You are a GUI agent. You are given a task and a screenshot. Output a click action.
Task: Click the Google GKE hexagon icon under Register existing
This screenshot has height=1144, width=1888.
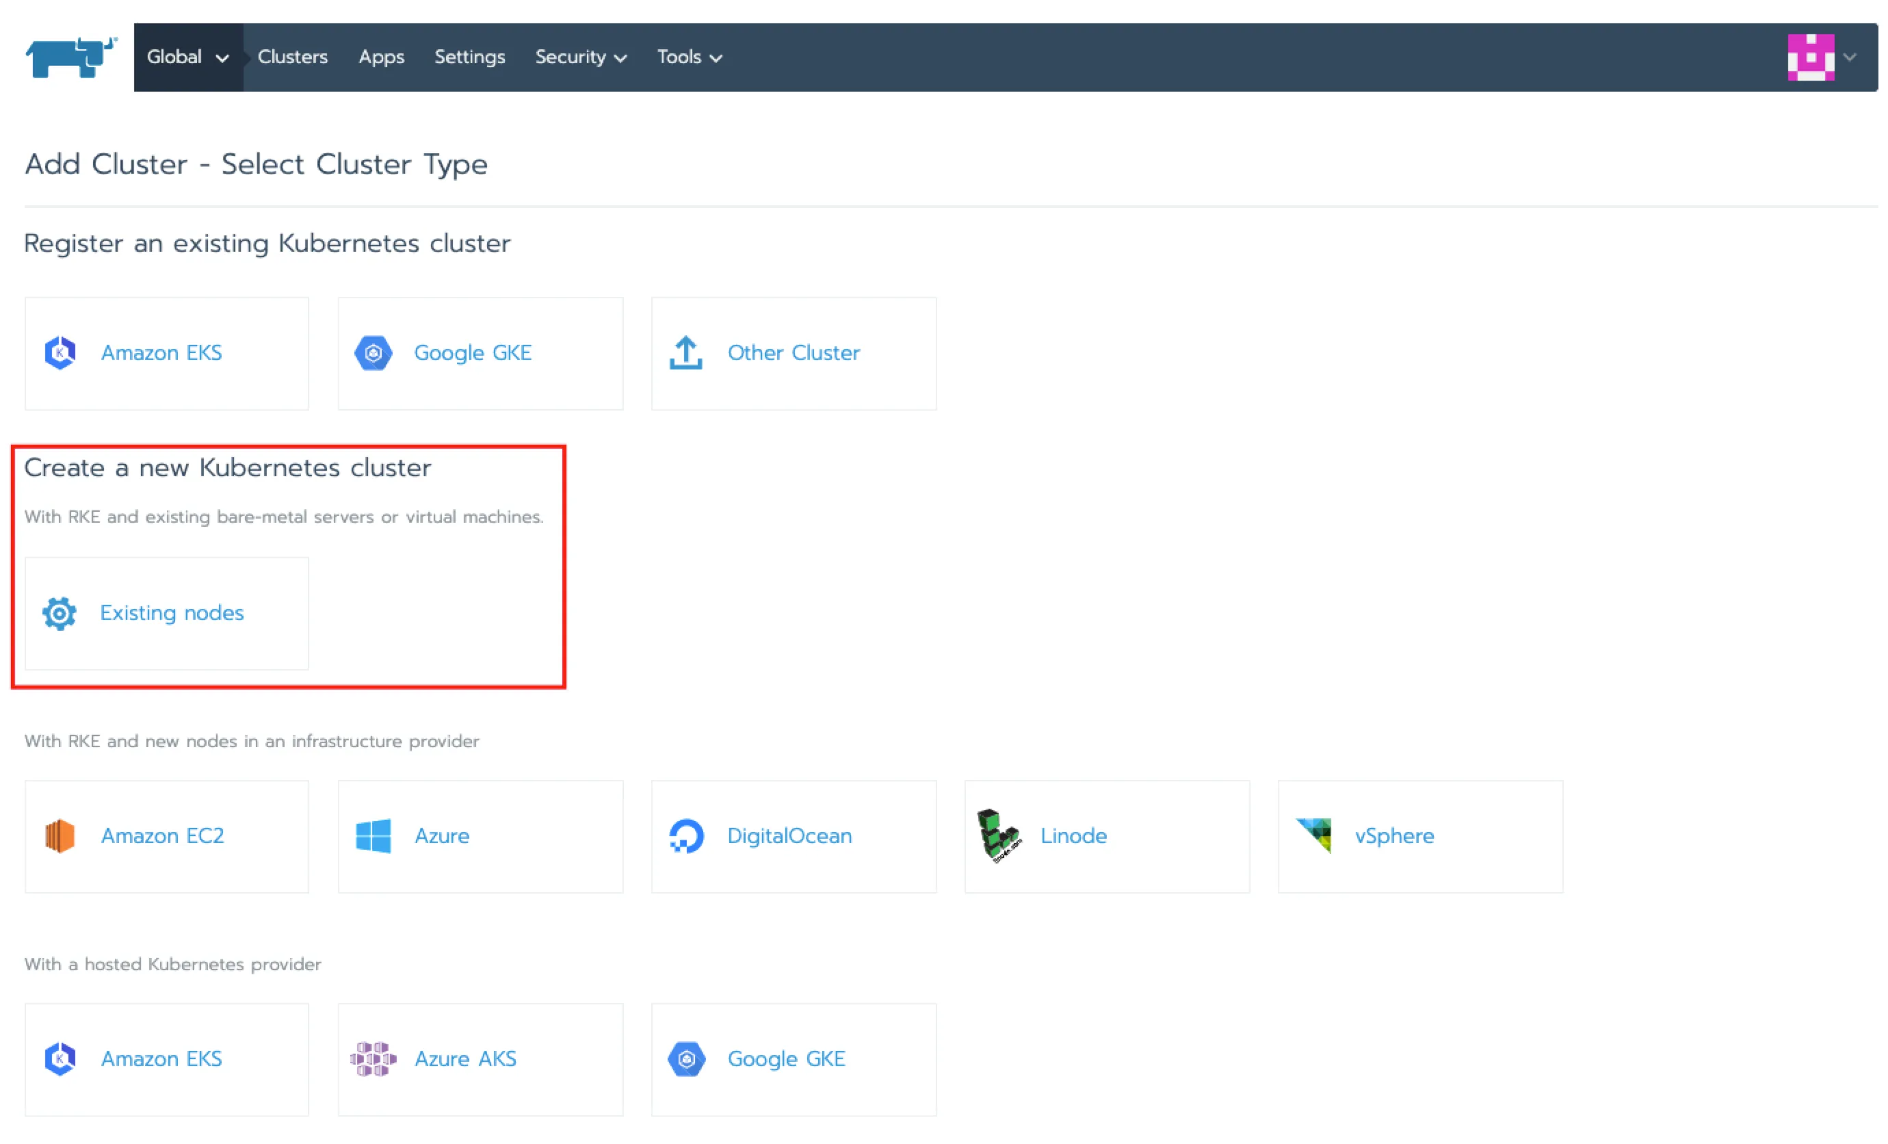373,353
